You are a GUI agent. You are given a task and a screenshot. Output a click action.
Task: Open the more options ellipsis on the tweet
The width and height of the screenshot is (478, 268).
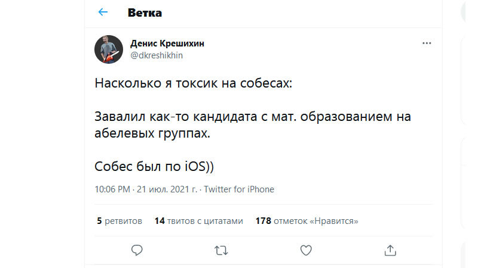coord(427,43)
